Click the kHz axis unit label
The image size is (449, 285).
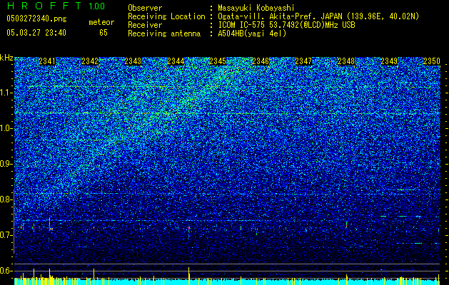tap(6, 58)
